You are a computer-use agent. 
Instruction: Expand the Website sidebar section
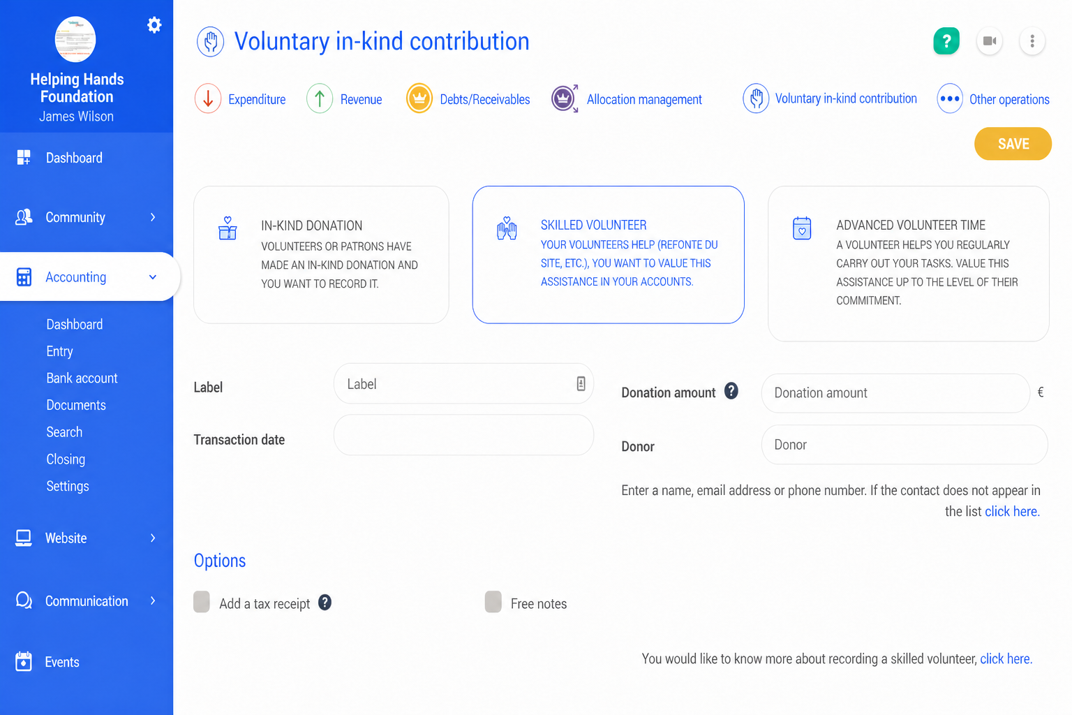coord(87,538)
